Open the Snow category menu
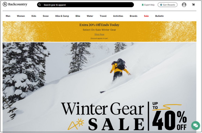Image resolution: width=202 pixels, height=133 pixels. 46,16
